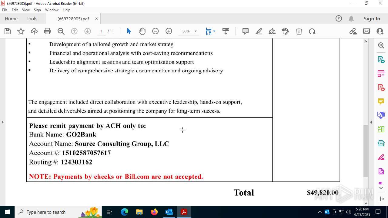Click the scrolling mode keyboard icon
Image resolution: width=388 pixels, height=218 pixels.
pyautogui.click(x=226, y=31)
